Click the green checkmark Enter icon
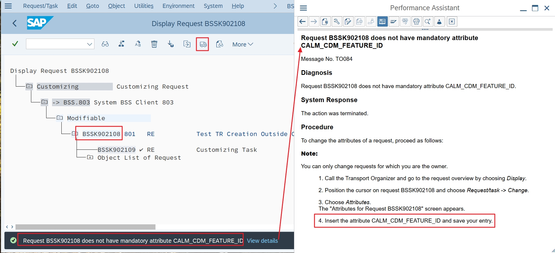The width and height of the screenshot is (555, 253). click(x=15, y=44)
